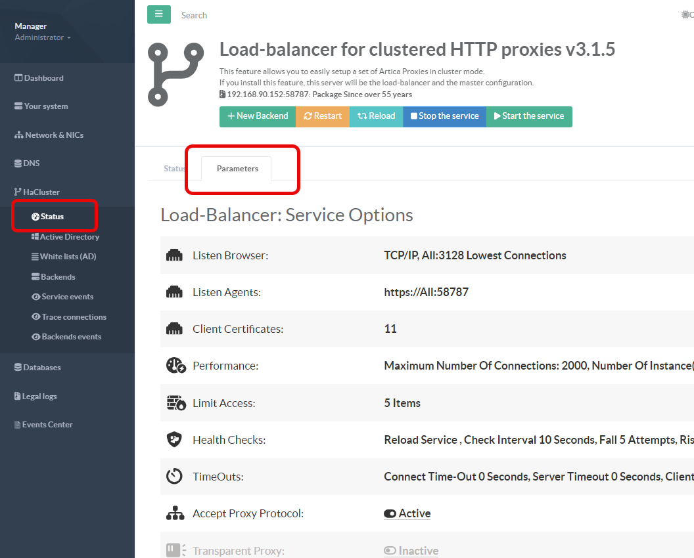
Task: Collapse the HaCluster sidebar section
Action: click(41, 192)
